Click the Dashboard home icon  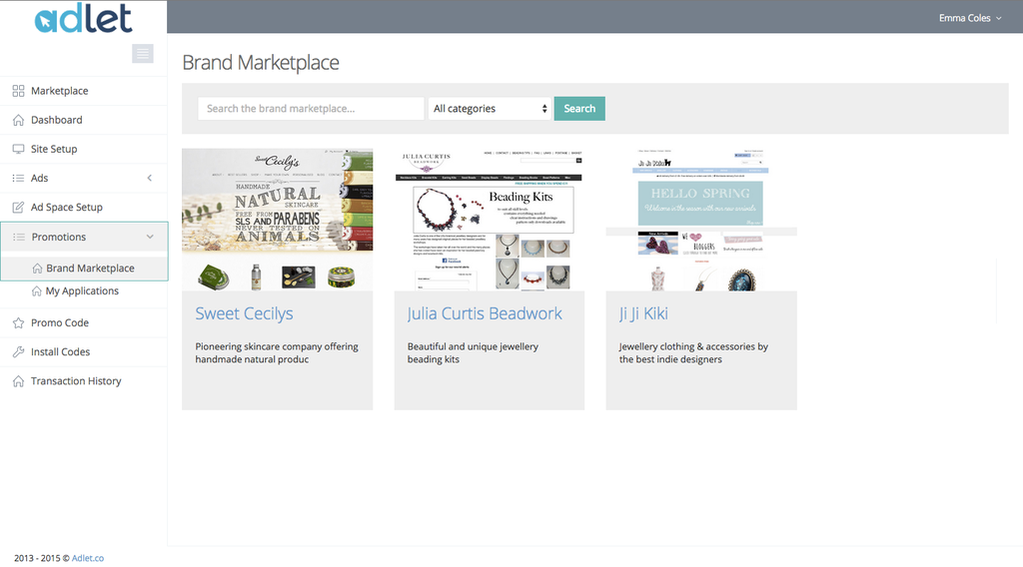click(18, 120)
